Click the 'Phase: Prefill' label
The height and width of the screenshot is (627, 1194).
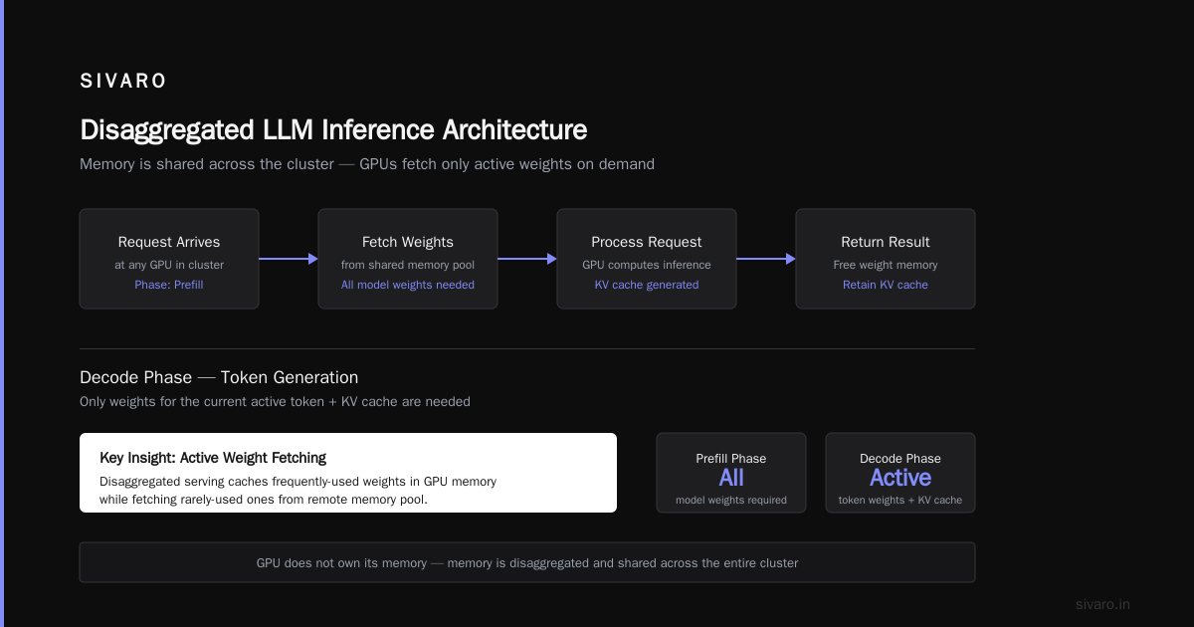tap(169, 285)
